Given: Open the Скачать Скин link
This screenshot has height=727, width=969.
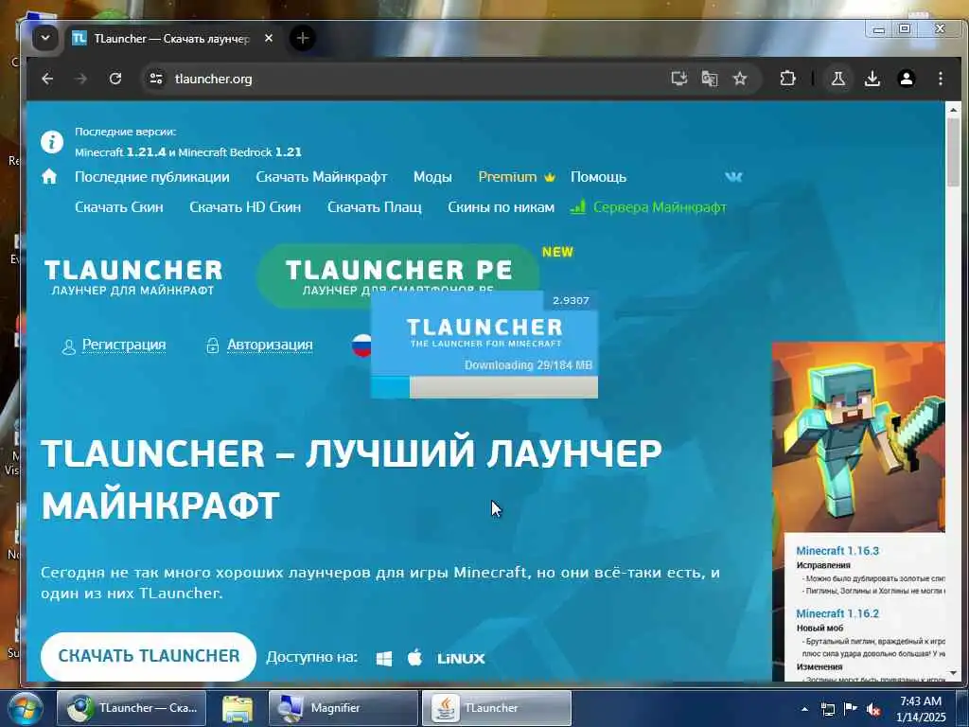Looking at the screenshot, I should coord(118,207).
